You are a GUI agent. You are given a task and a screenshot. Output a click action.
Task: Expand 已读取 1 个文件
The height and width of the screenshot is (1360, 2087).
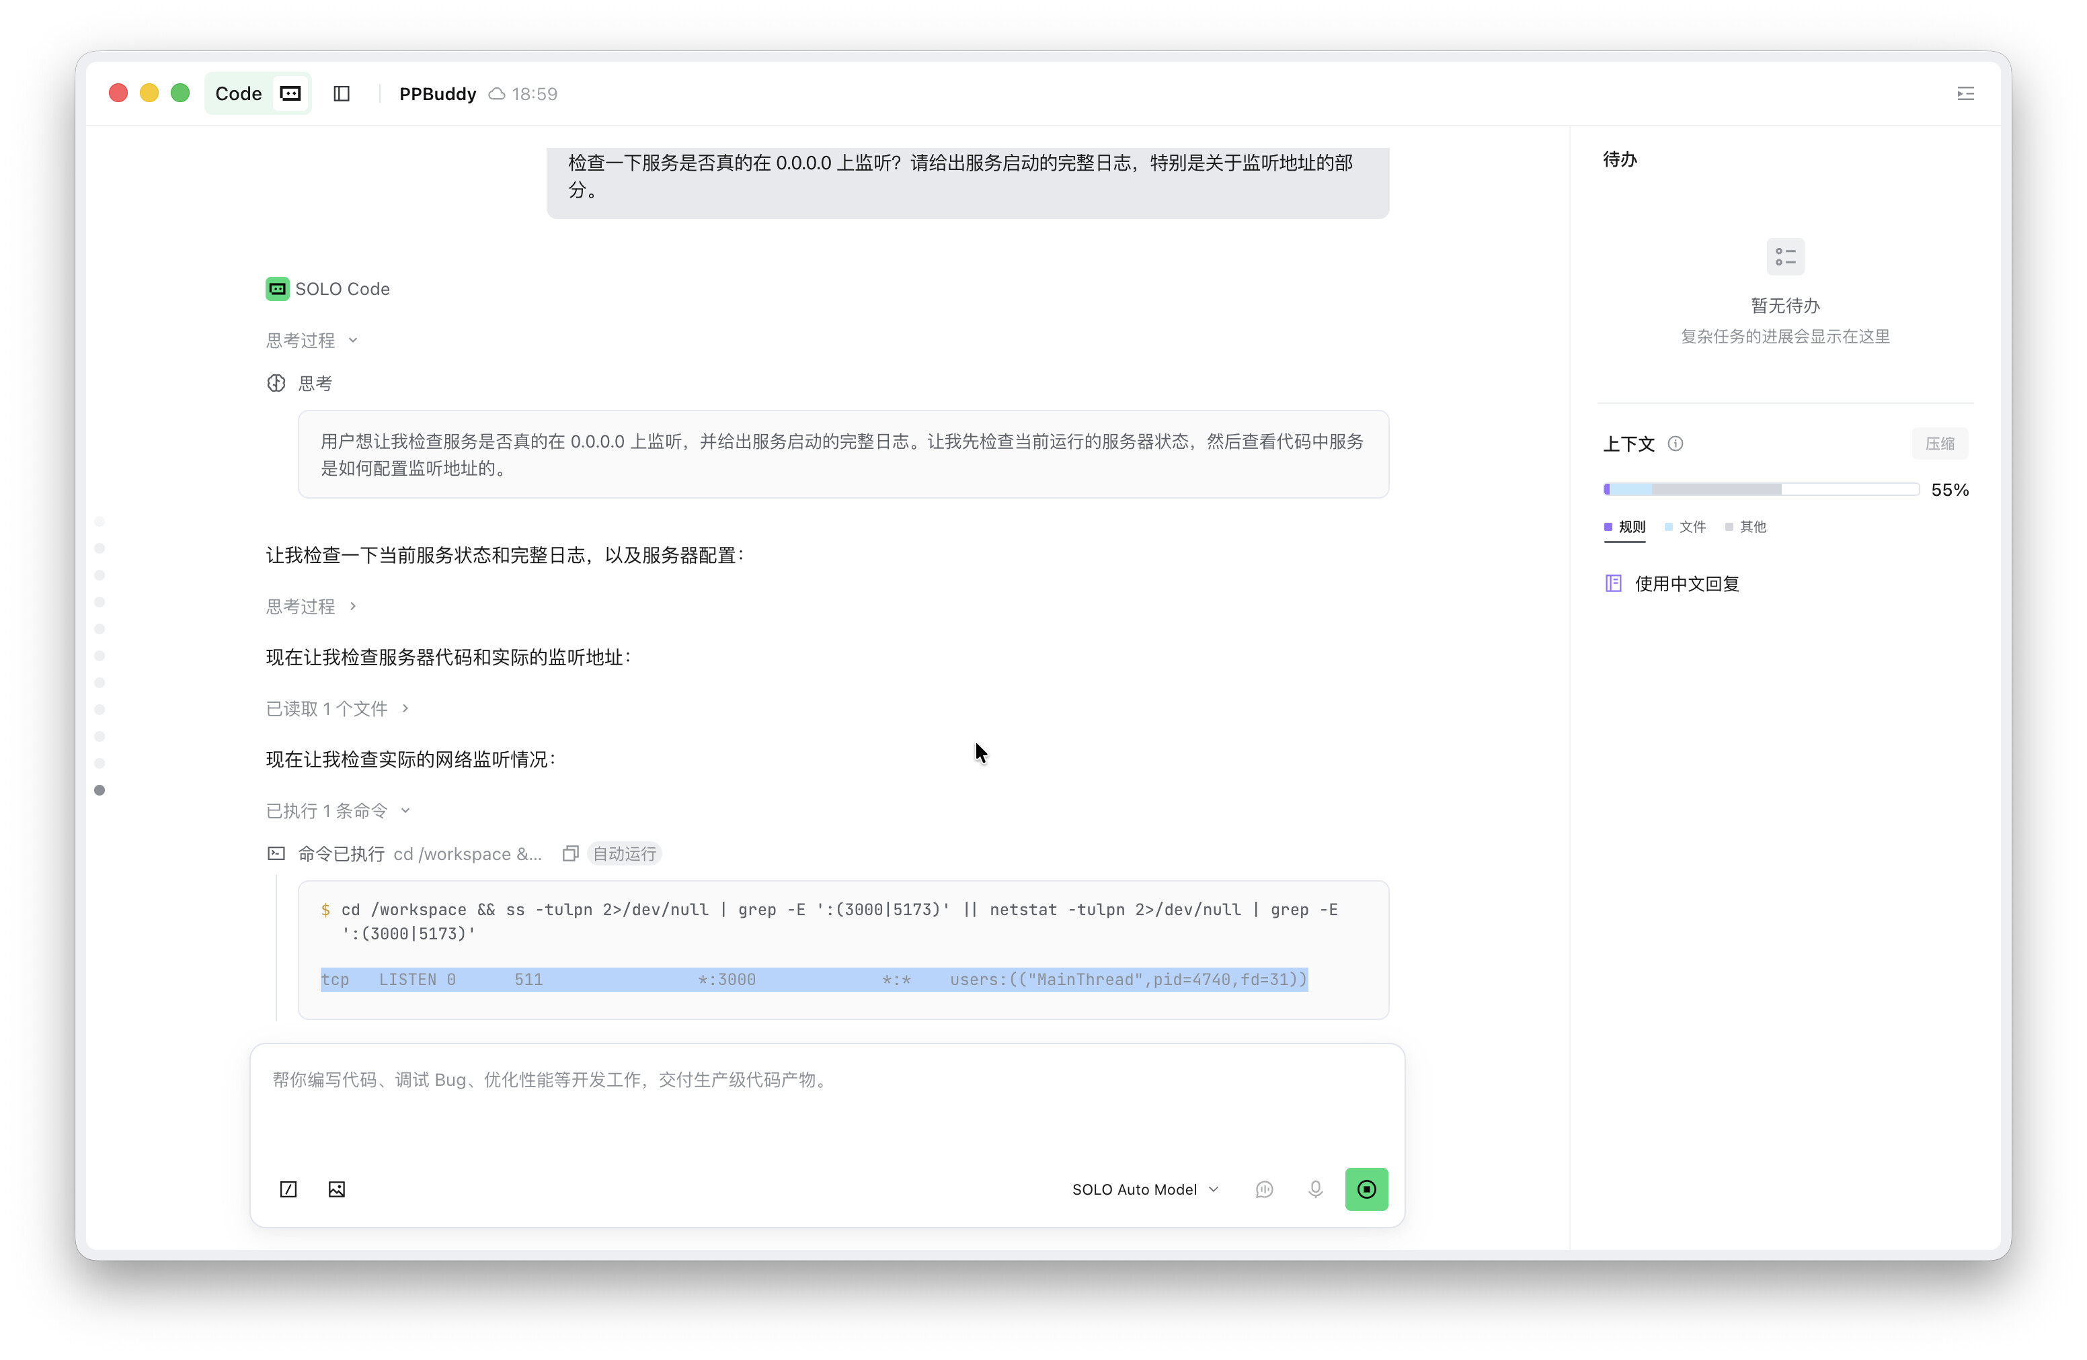point(338,709)
